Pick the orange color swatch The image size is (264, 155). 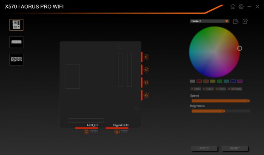[x=206, y=81]
